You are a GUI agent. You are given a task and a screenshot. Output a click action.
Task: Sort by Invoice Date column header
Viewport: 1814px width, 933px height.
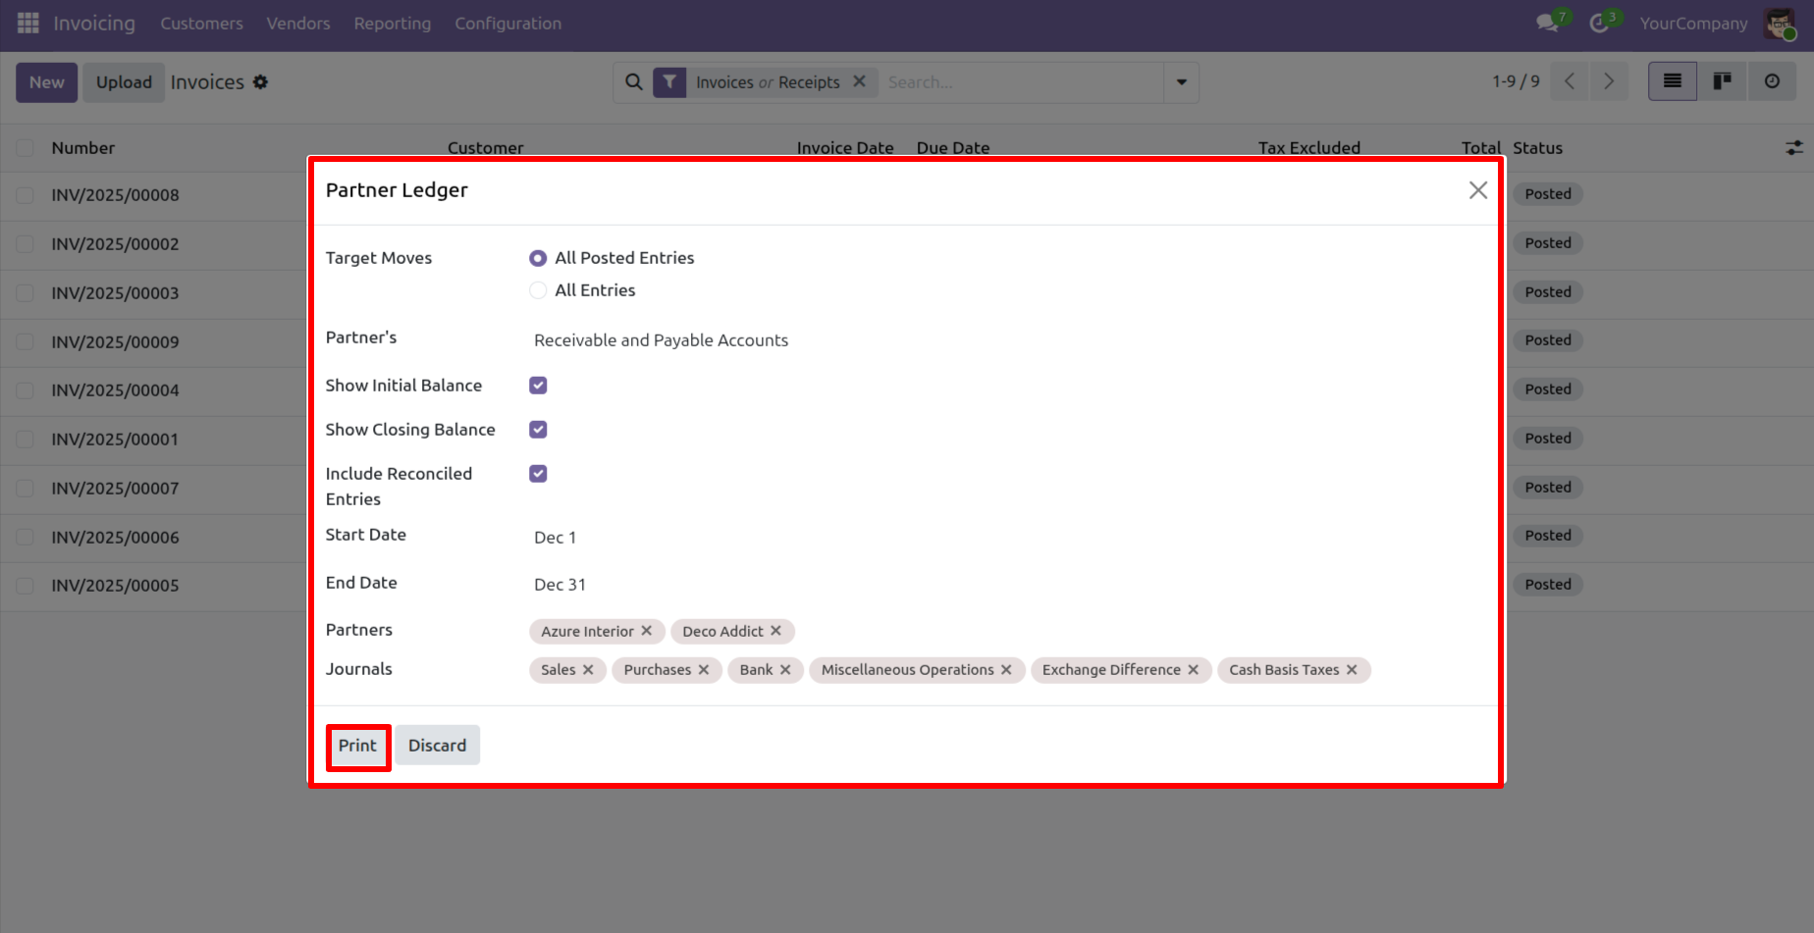(x=845, y=148)
